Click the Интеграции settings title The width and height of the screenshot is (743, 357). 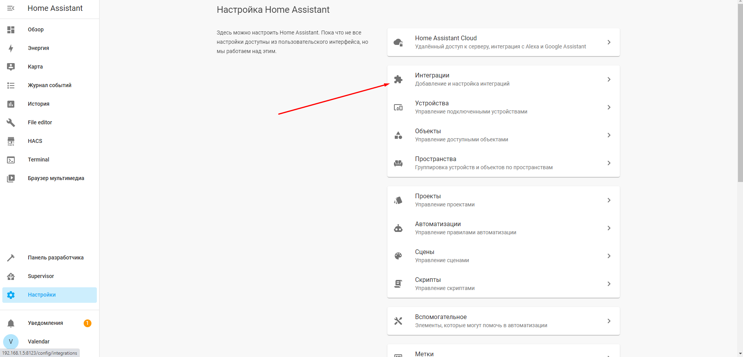(432, 75)
